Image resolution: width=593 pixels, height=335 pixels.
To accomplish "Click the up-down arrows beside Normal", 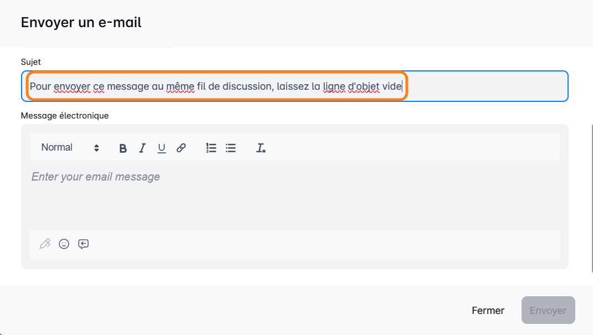I will click(96, 148).
